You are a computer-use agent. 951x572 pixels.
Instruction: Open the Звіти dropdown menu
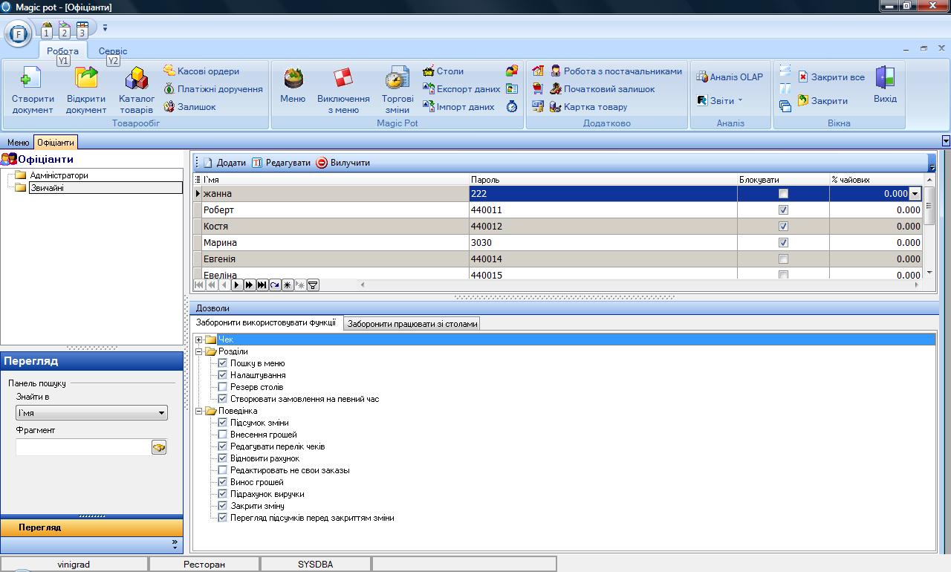point(720,101)
